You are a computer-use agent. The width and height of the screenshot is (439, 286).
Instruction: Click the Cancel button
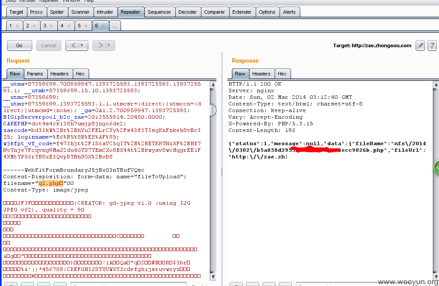49,45
